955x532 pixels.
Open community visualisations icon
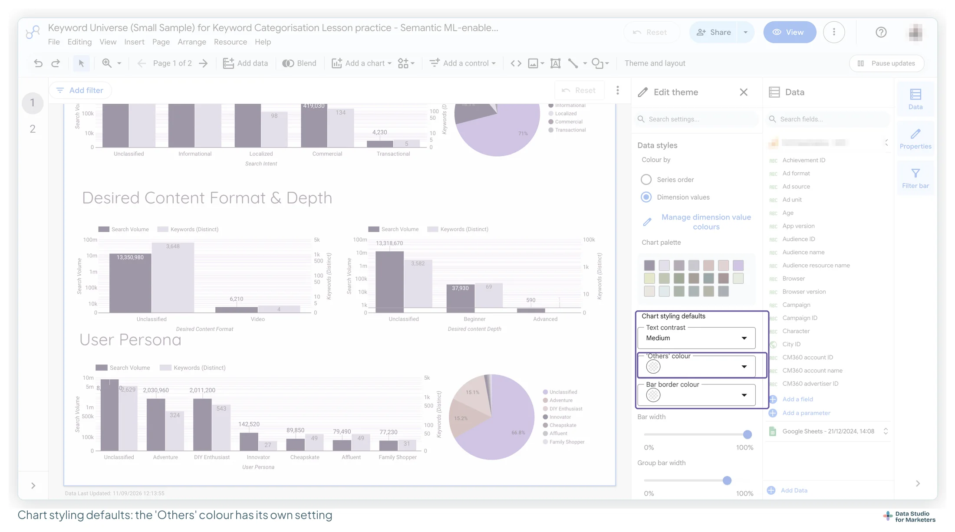403,63
